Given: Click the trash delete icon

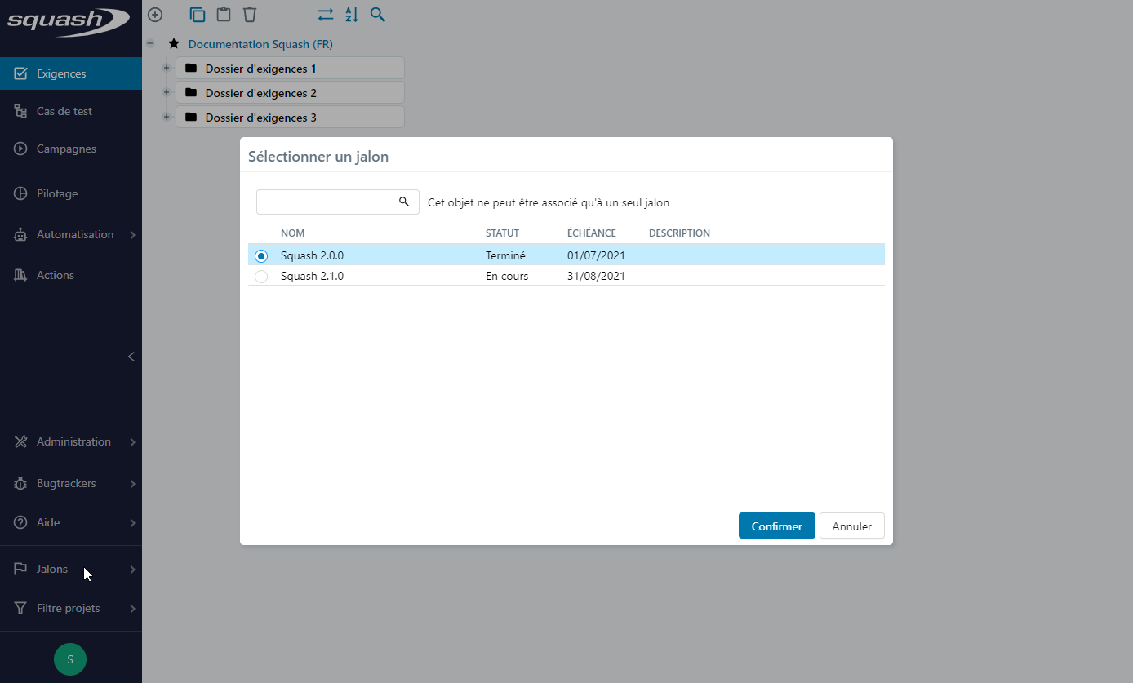Looking at the screenshot, I should point(250,15).
